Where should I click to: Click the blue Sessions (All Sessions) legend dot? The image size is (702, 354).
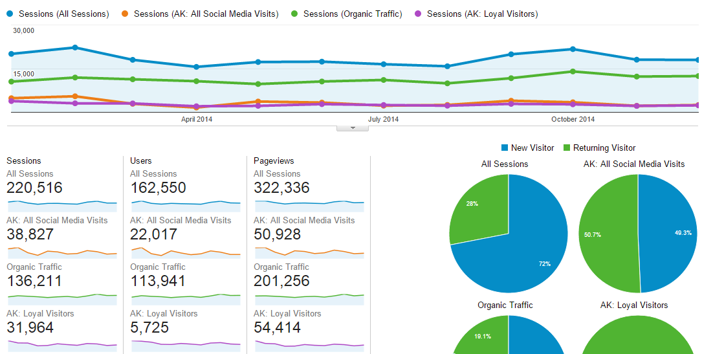(10, 14)
